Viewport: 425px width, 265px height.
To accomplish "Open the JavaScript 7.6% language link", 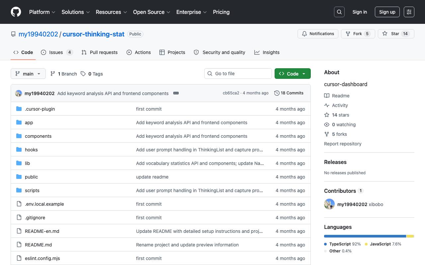I will tap(383, 244).
